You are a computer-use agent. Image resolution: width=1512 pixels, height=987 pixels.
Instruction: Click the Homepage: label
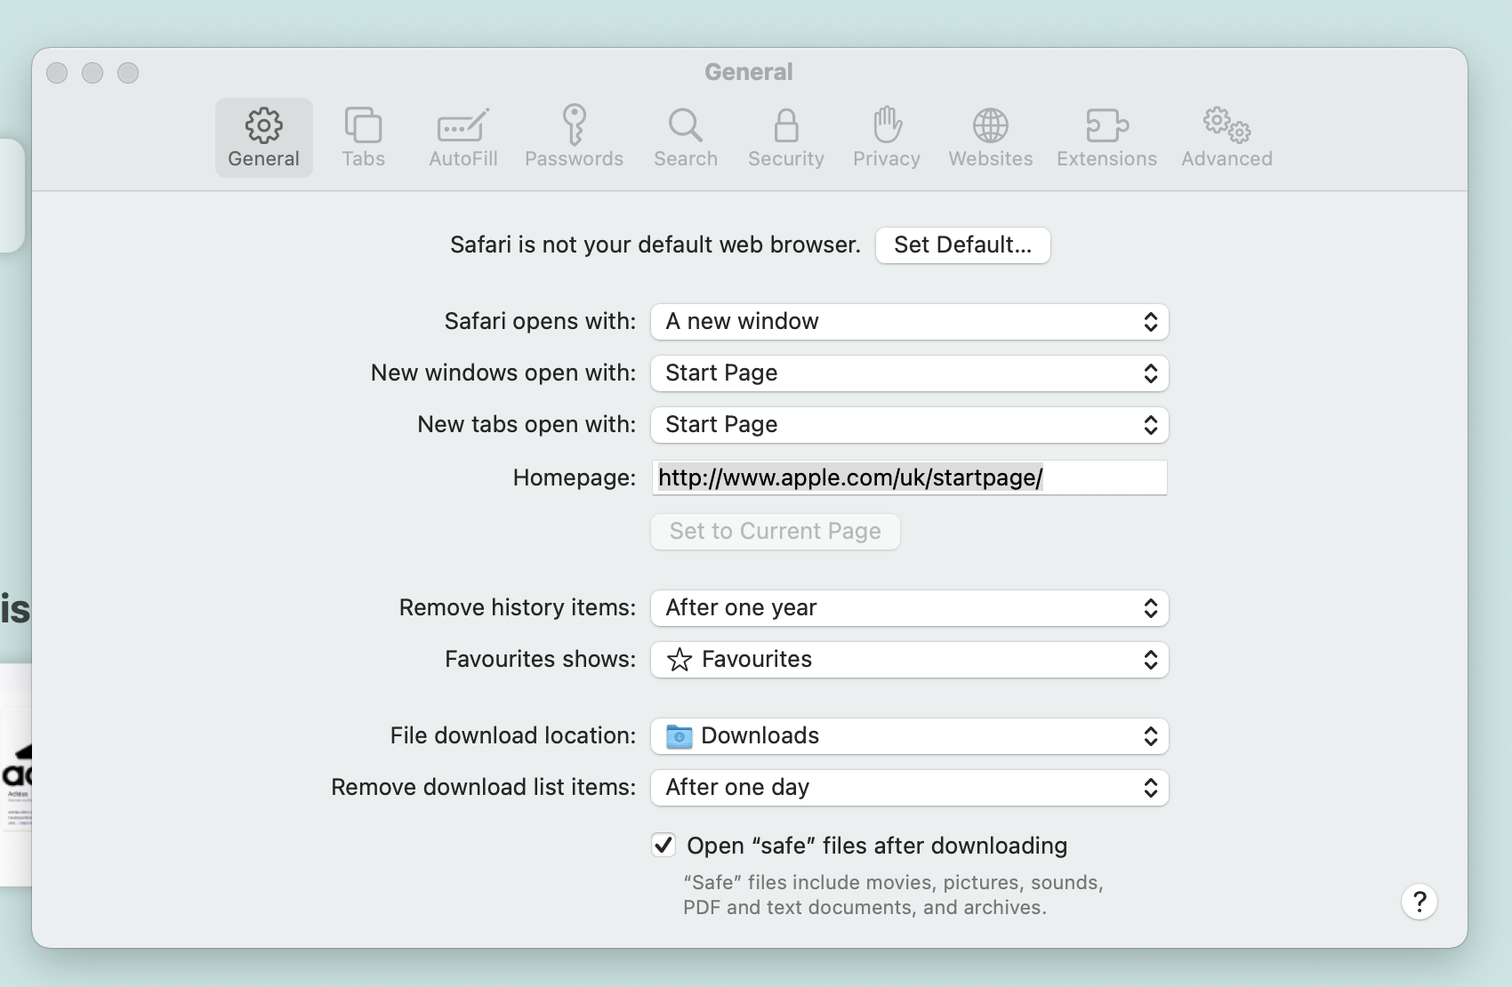click(575, 478)
